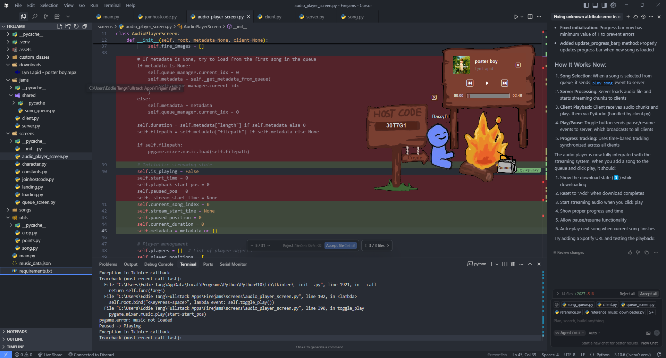
Task: Open the notifications bell in status bar
Action: 659,355
